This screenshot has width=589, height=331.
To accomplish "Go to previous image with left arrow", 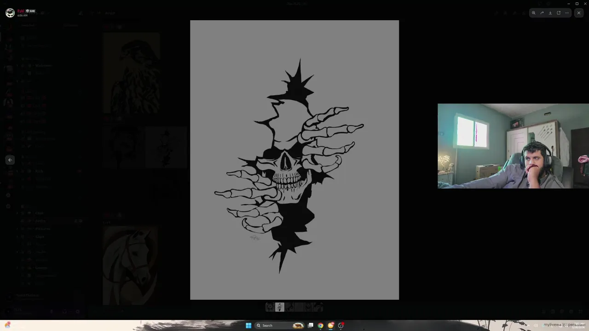I will 10,160.
